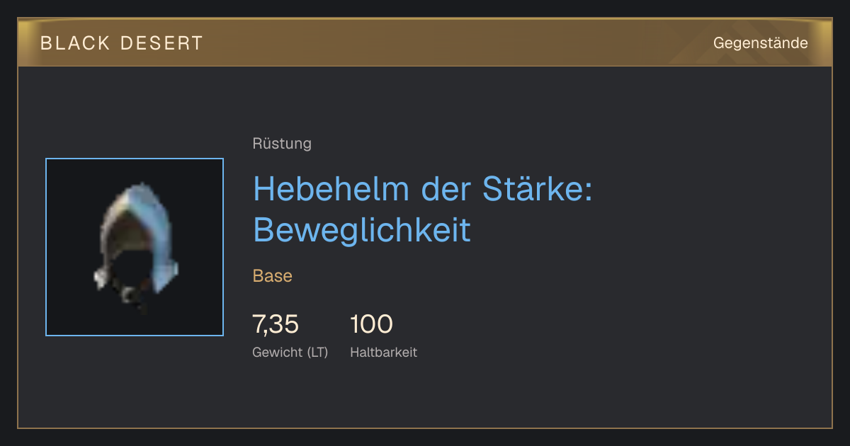850x446 pixels.
Task: Click the Gewicht (LT) label
Action: [x=290, y=353]
